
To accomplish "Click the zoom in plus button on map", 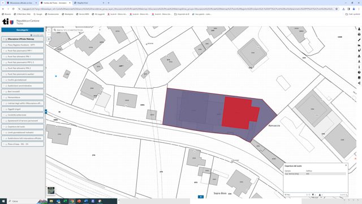I will 49,30.
